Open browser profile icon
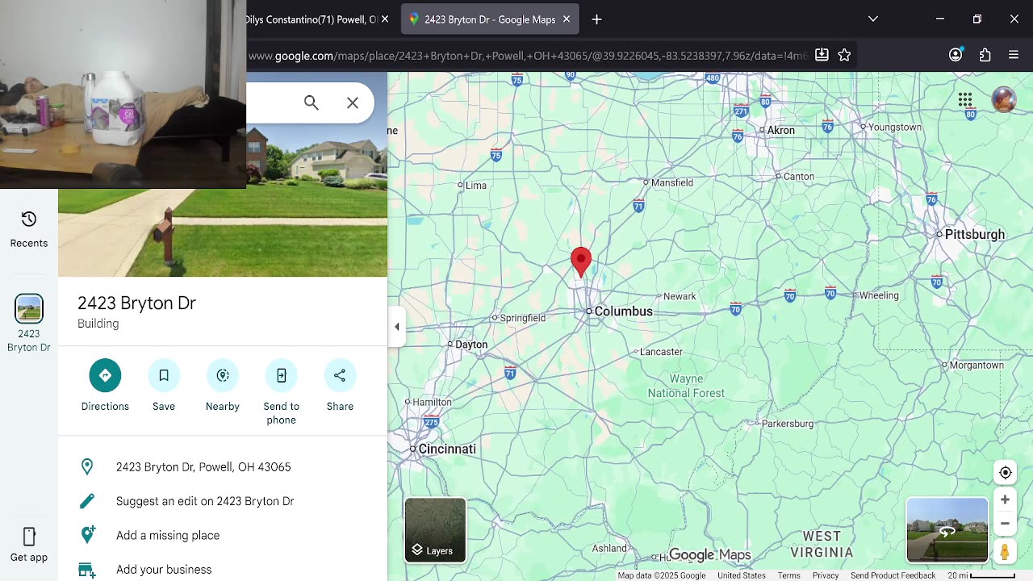Screen dimensions: 1033x581 tap(956, 55)
